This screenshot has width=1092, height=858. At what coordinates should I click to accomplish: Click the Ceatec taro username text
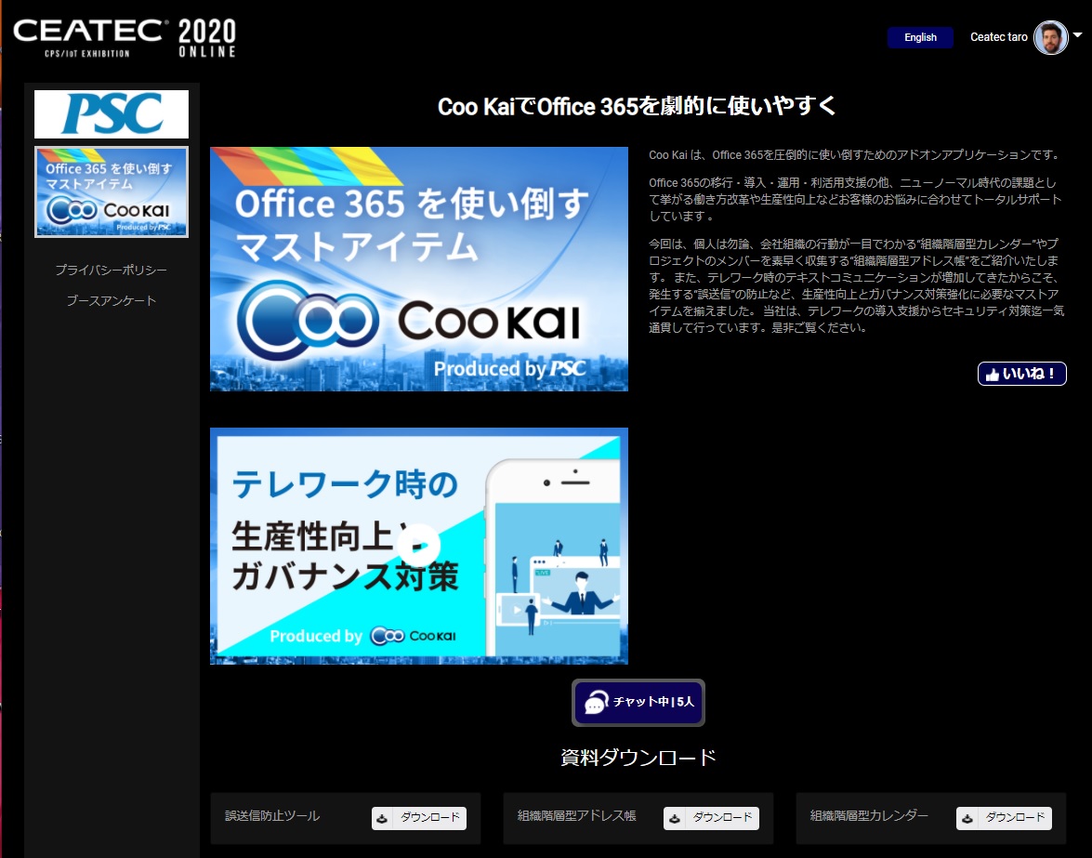[999, 37]
